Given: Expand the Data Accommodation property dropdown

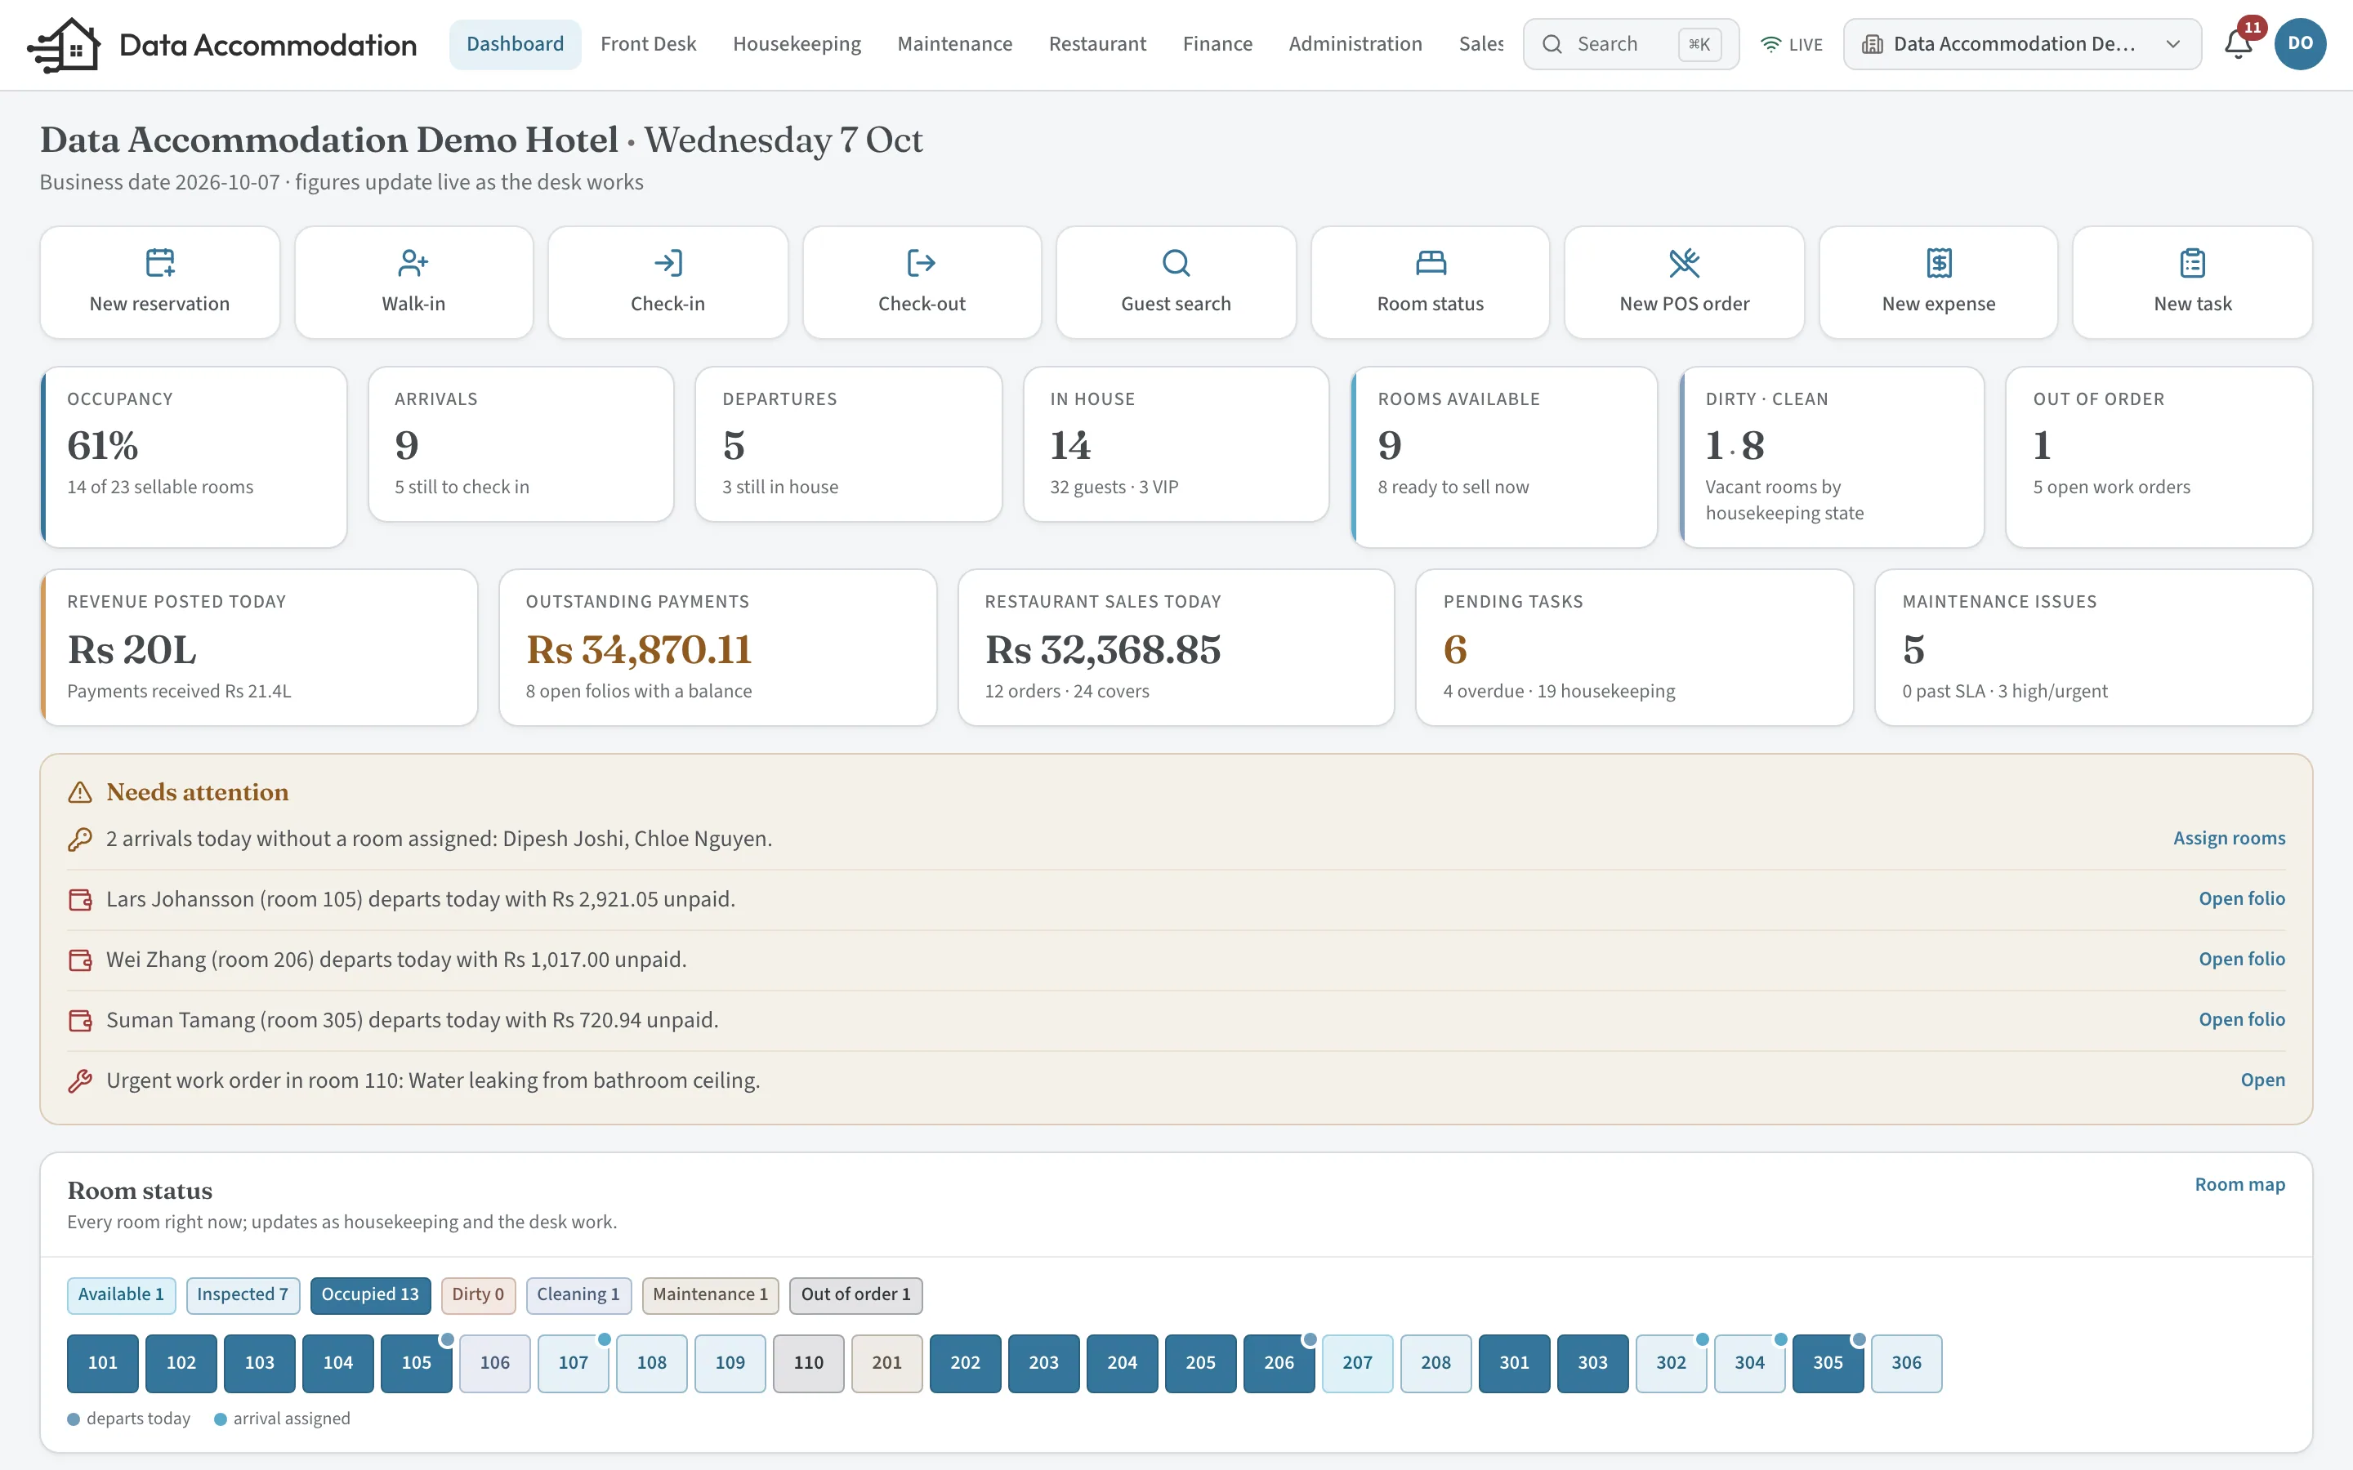Looking at the screenshot, I should [2021, 44].
